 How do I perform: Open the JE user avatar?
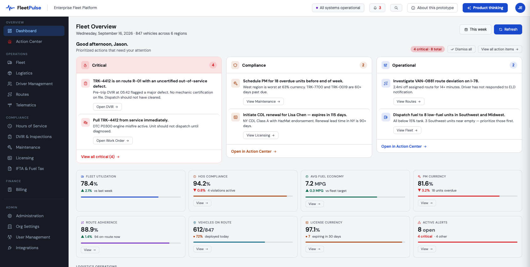click(520, 8)
